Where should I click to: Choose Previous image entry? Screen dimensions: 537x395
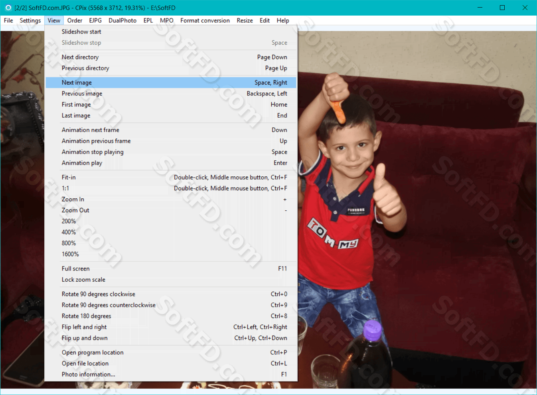[171, 93]
